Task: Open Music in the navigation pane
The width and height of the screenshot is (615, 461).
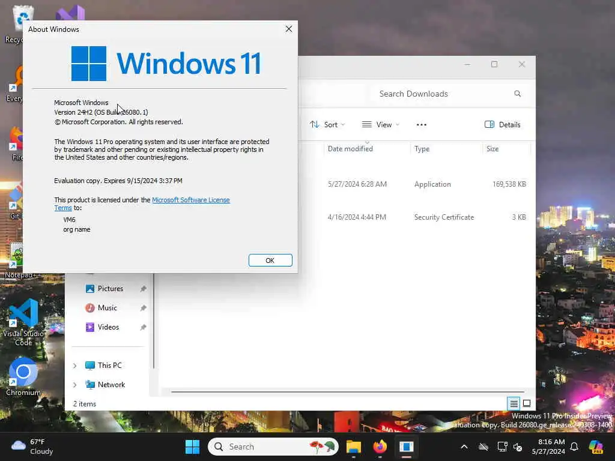Action: pos(107,308)
